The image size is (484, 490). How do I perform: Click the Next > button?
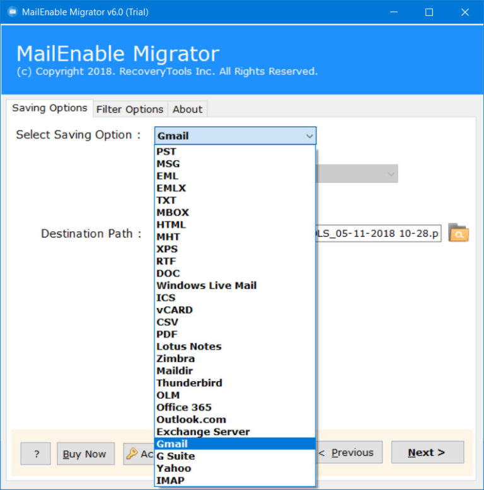[427, 452]
